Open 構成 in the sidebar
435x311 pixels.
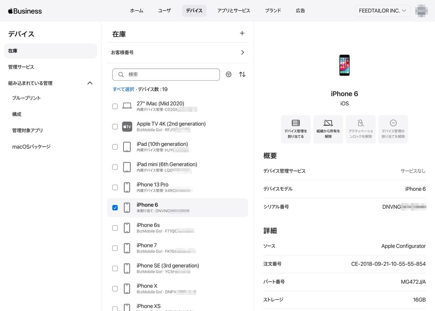[17, 114]
